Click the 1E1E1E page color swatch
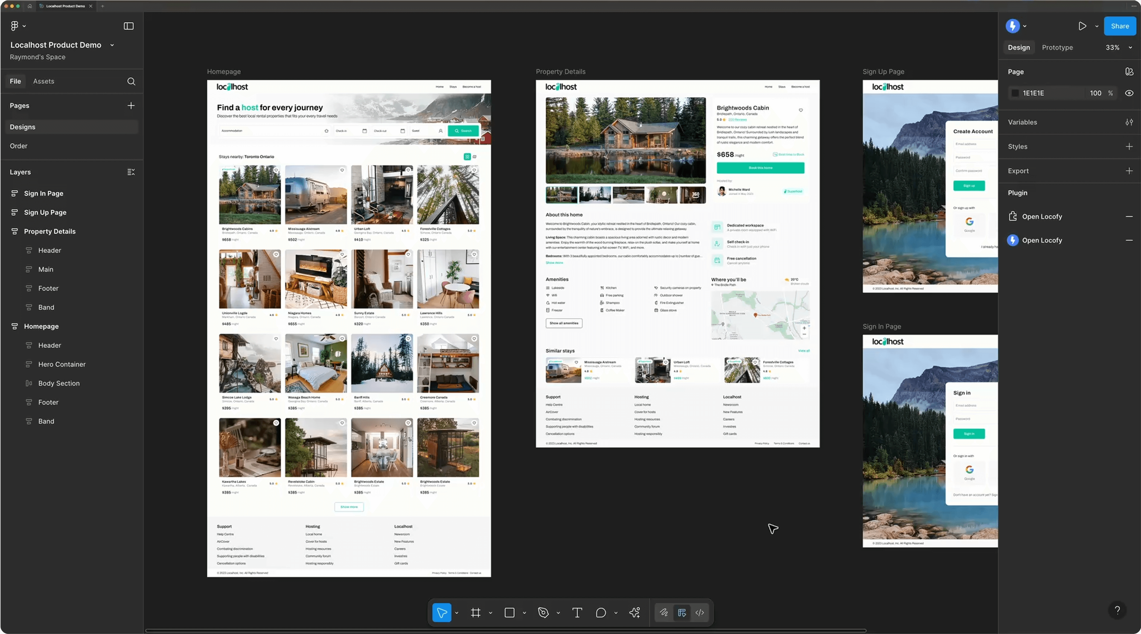This screenshot has height=634, width=1141. click(1015, 93)
